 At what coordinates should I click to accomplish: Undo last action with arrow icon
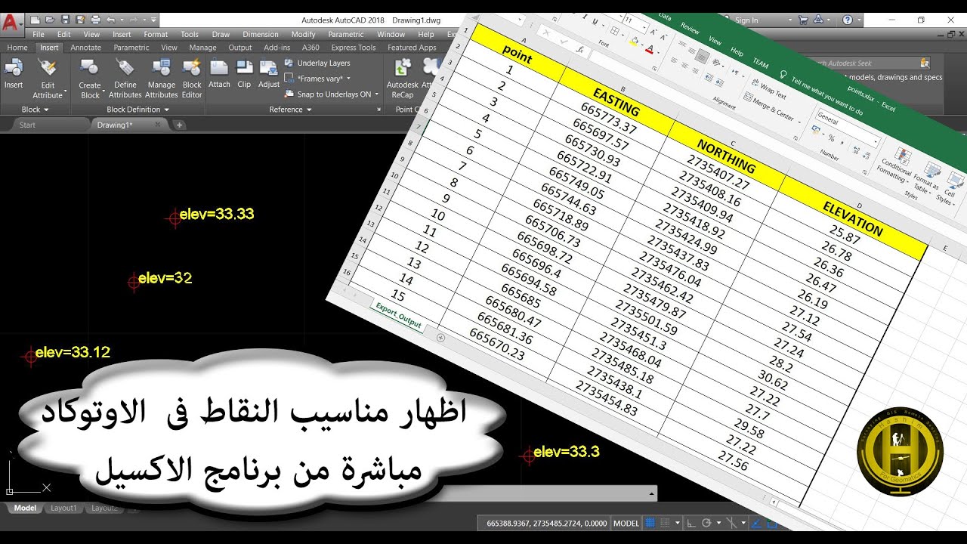pyautogui.click(x=110, y=20)
